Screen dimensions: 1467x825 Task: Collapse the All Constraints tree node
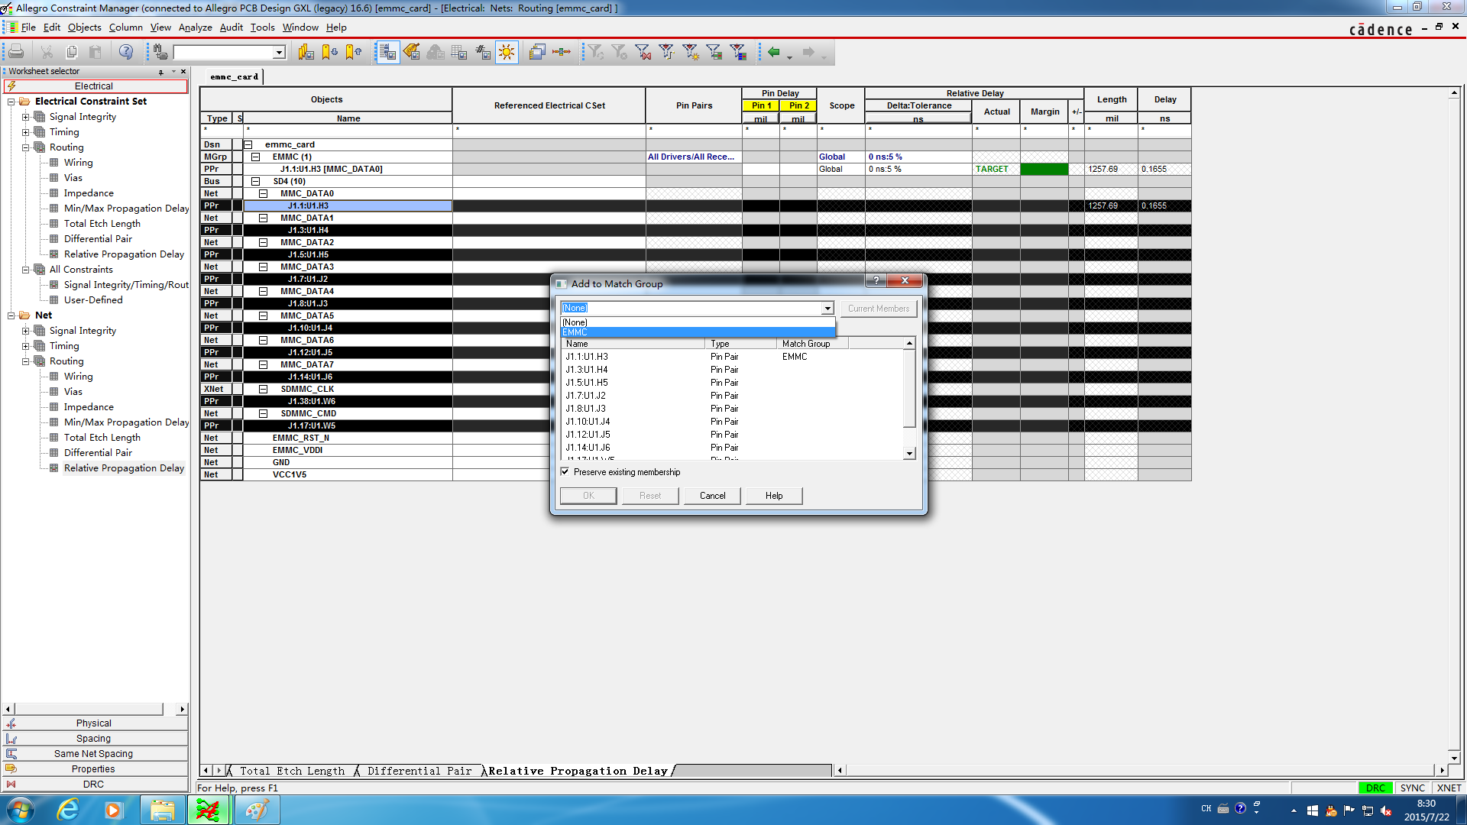click(26, 270)
